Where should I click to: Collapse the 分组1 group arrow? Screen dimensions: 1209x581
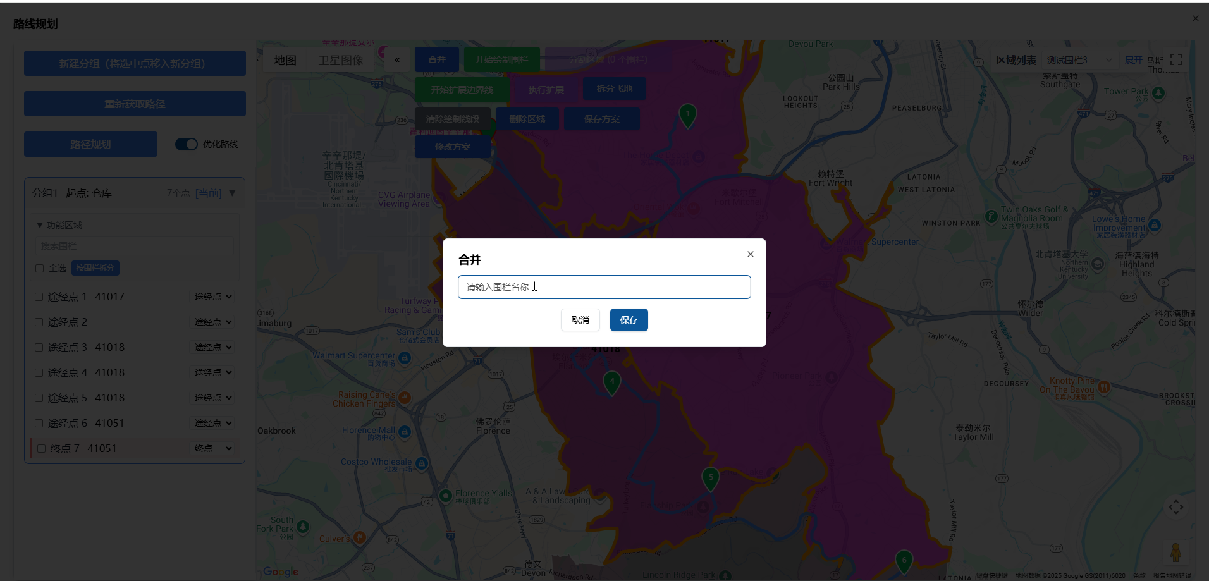coord(232,193)
